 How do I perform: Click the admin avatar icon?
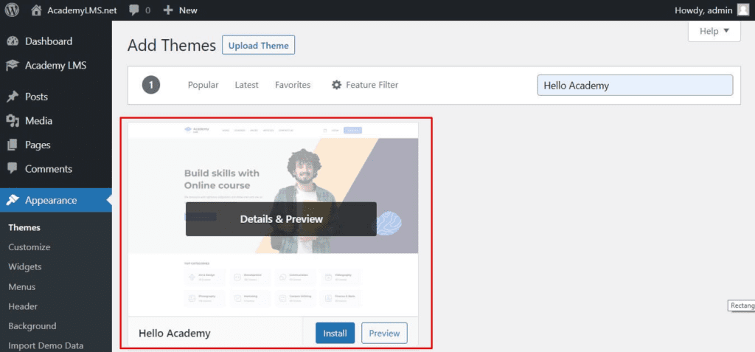(x=743, y=10)
